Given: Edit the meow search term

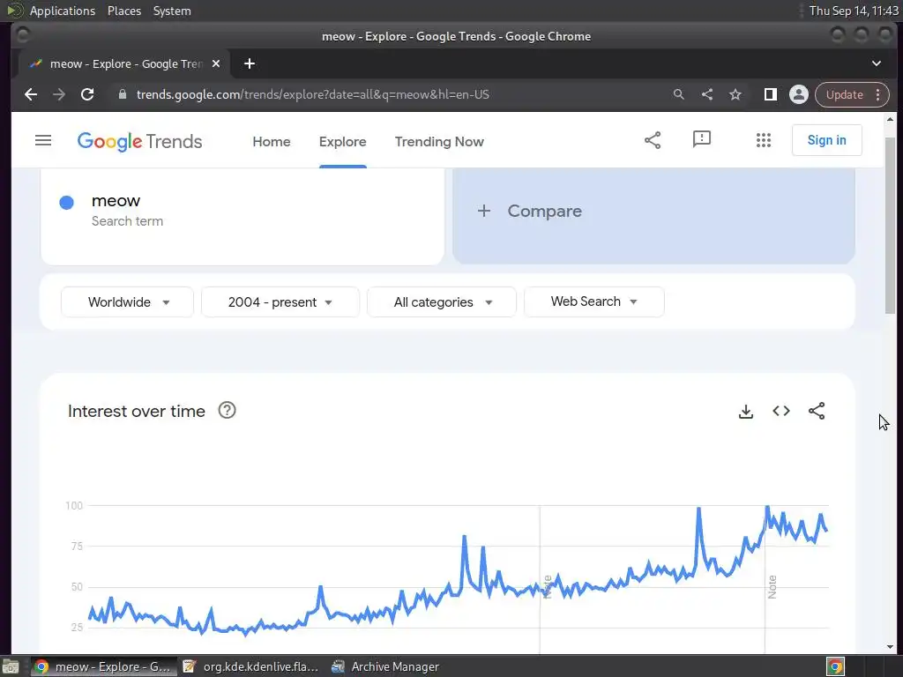Looking at the screenshot, I should (x=116, y=201).
